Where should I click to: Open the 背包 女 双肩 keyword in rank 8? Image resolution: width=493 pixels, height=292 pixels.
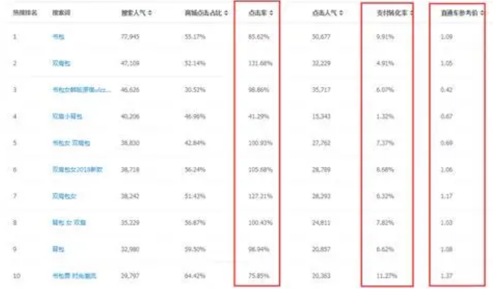(69, 222)
